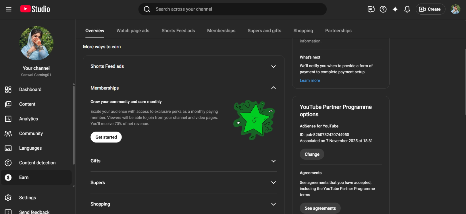466x214 pixels.
Task: Click 'YouTube Partner Programme options' heading
Action: pos(336,110)
